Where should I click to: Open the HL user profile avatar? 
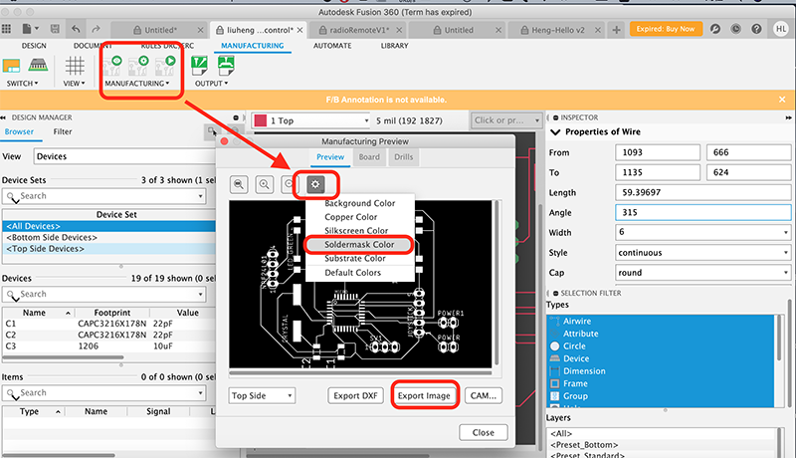click(x=781, y=29)
